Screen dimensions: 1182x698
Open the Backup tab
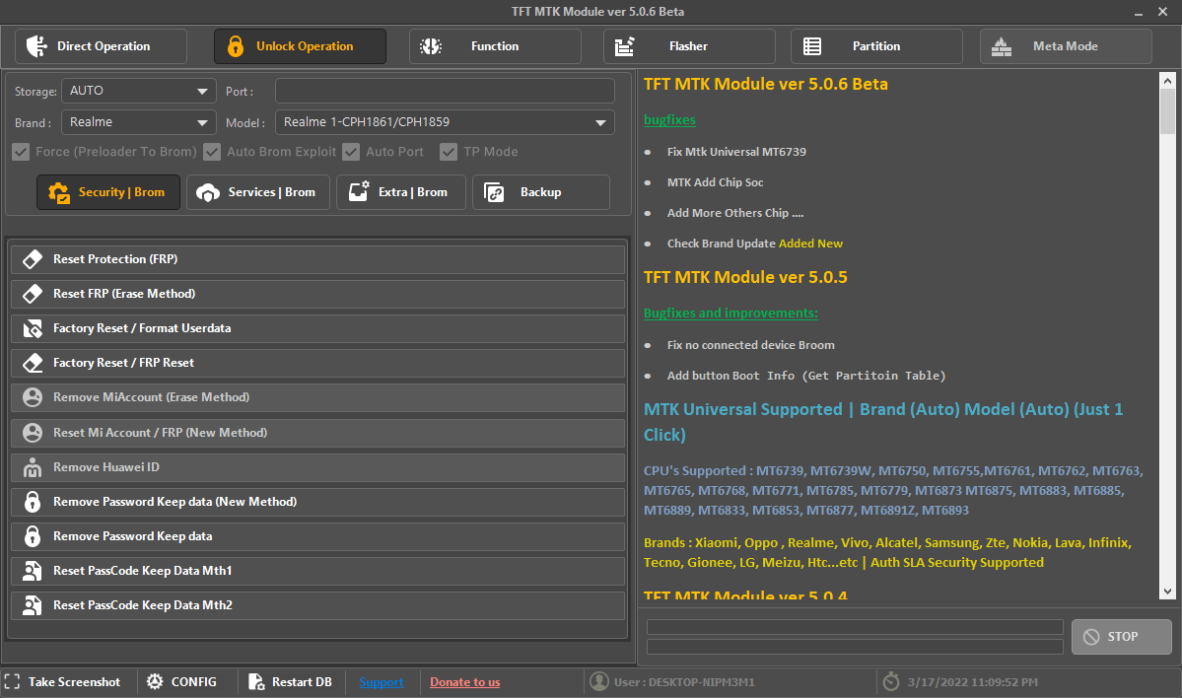point(540,192)
